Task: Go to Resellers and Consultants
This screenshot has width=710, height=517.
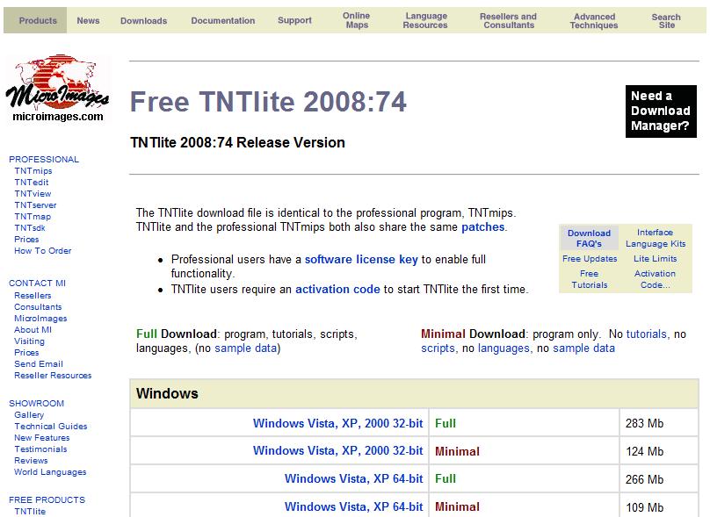Action: [x=509, y=20]
